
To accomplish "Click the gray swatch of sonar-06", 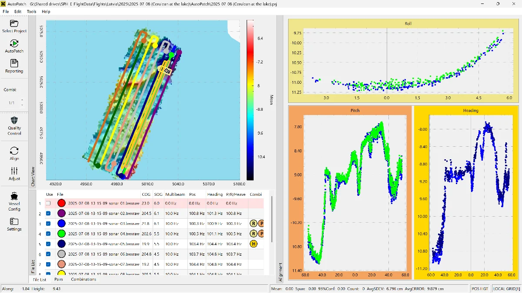I will [x=61, y=254].
